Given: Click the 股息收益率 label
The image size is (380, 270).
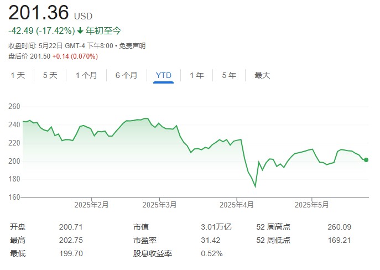Looking at the screenshot, I should 153,253.
